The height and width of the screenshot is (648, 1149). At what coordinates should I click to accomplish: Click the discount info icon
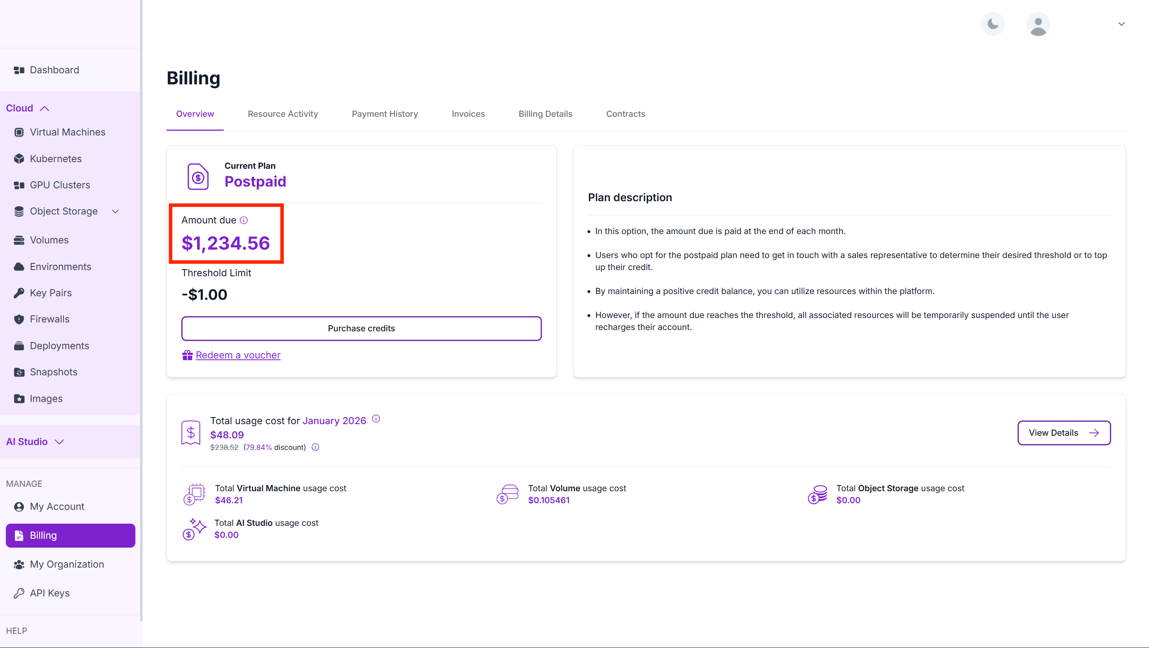point(315,447)
